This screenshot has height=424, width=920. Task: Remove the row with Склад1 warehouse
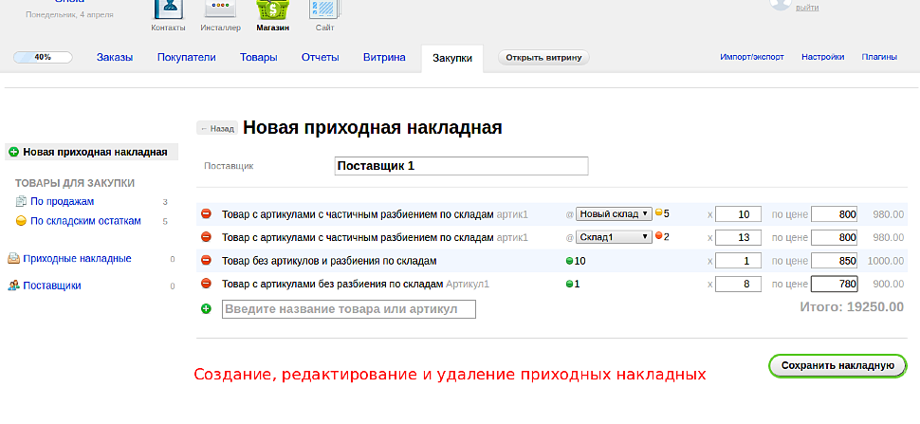pos(206,237)
